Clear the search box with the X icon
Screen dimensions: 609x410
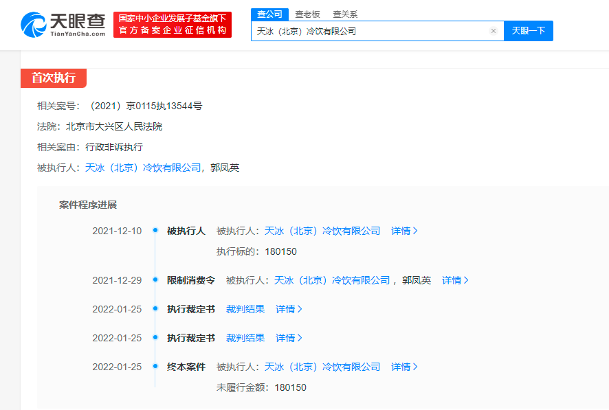click(x=494, y=31)
